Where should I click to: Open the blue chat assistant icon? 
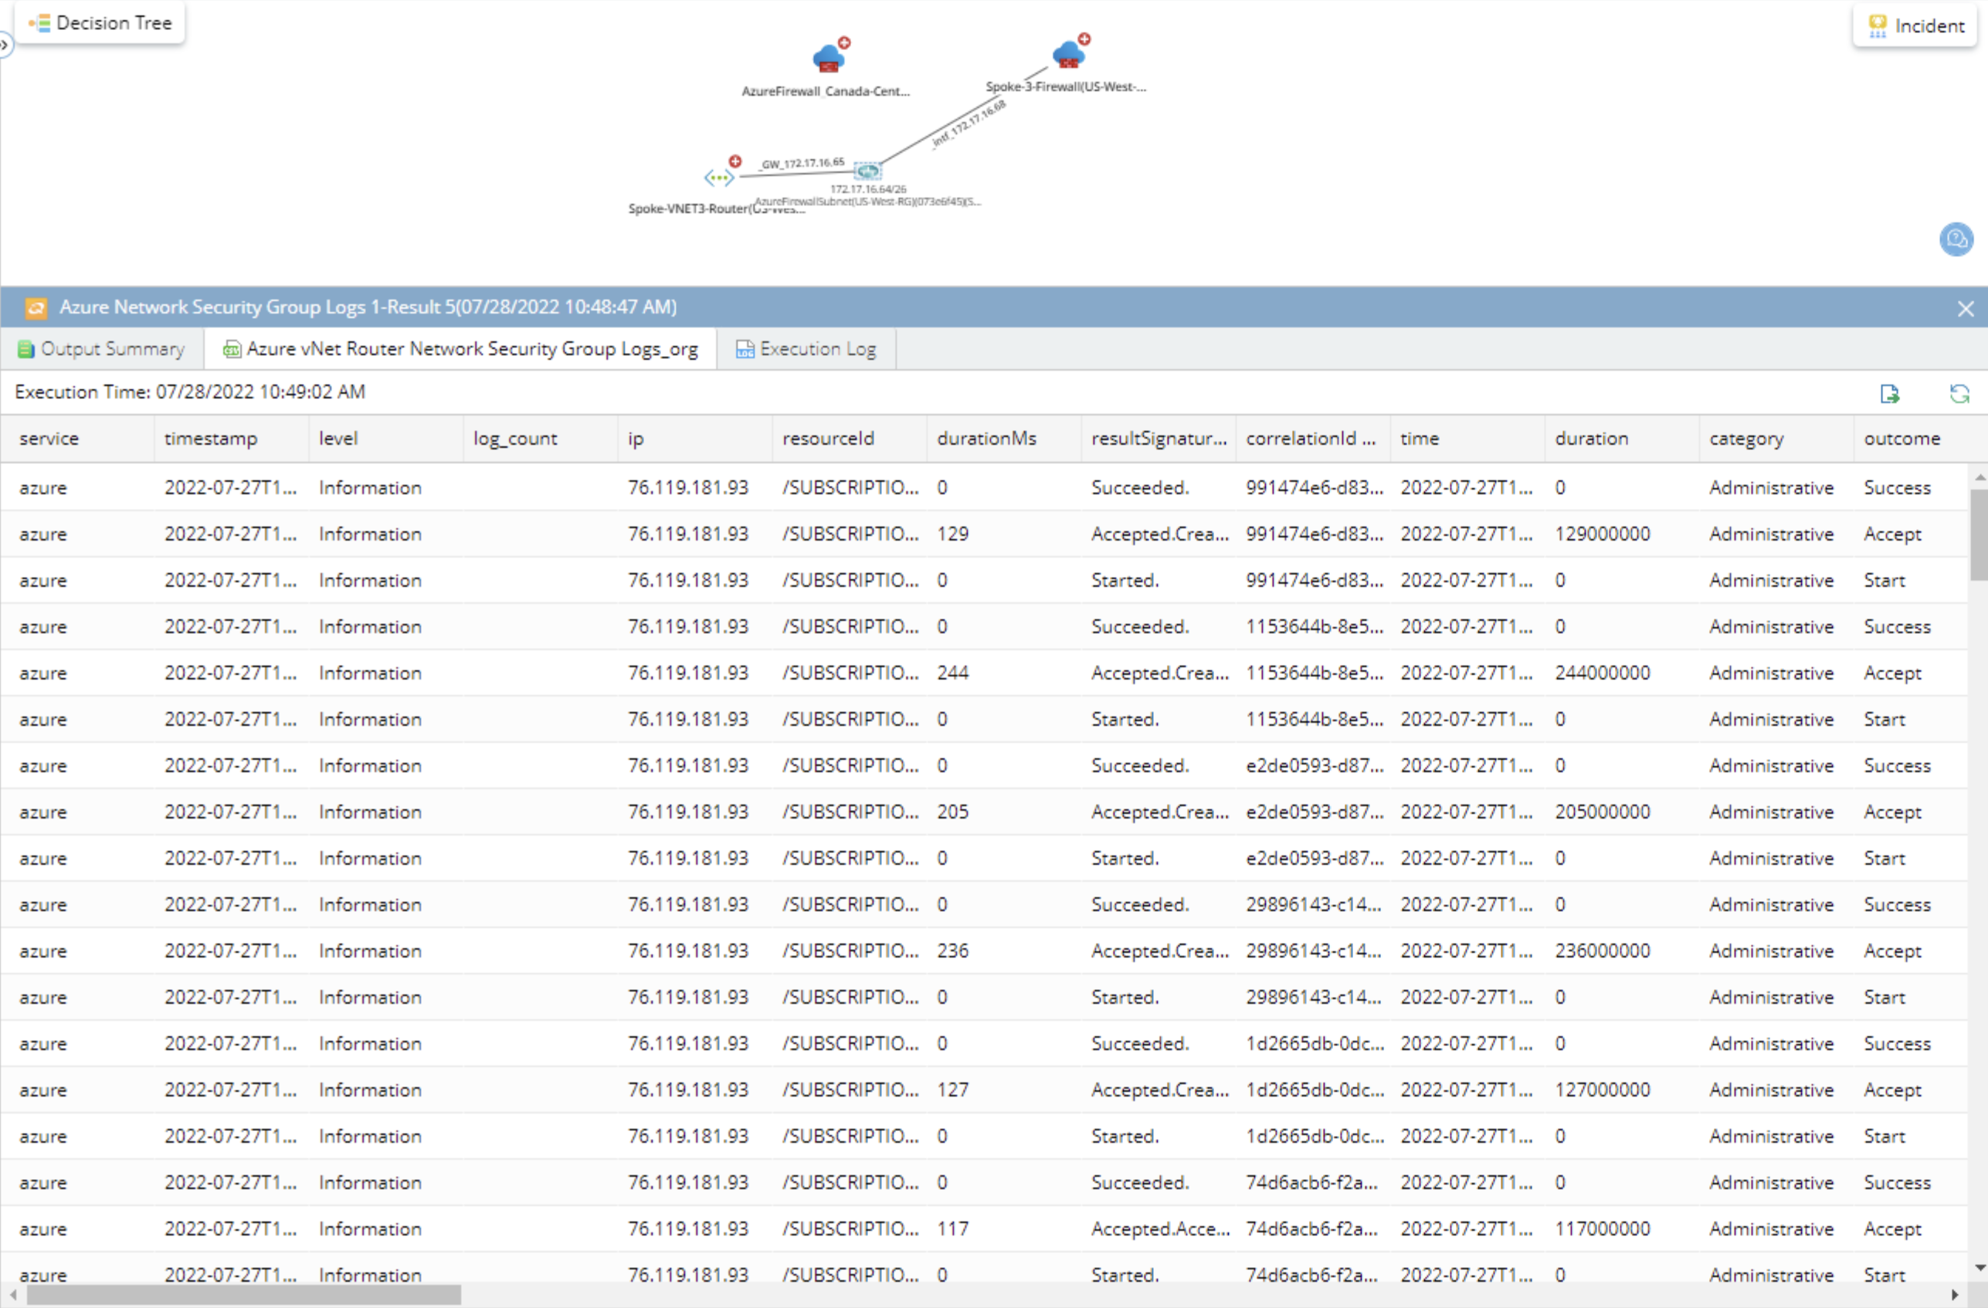click(x=1956, y=239)
